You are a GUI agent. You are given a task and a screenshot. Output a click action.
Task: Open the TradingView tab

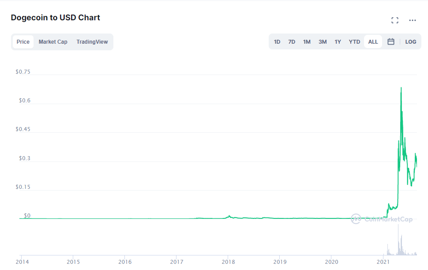(92, 42)
